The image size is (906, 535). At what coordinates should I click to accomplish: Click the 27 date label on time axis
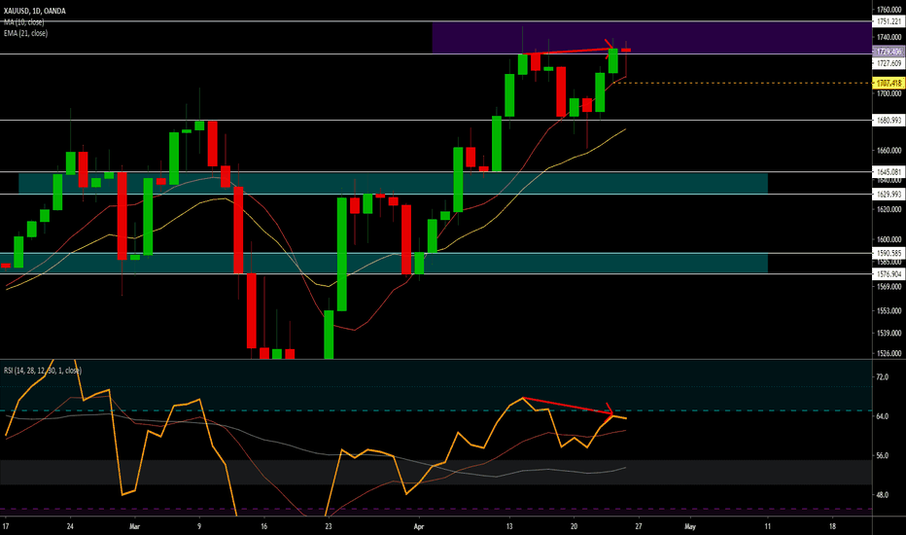pos(639,527)
